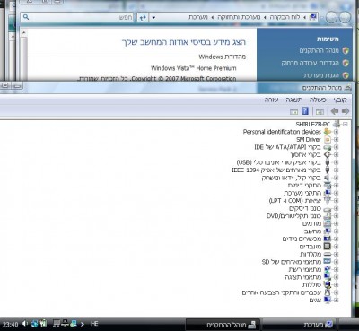Open the תצוגה (View) menu
Viewport: 359px width, 331px height.
[294, 100]
